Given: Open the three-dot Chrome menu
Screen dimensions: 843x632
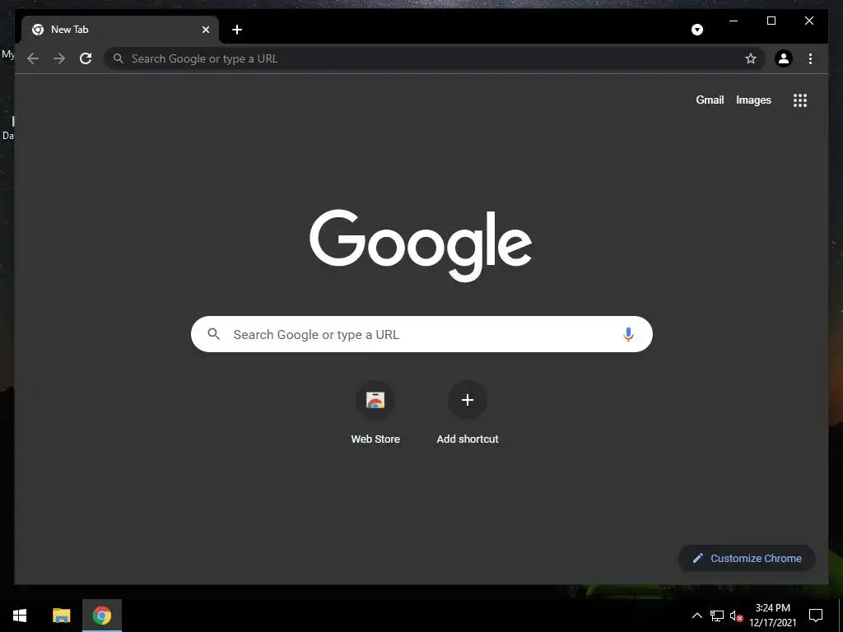Looking at the screenshot, I should (810, 58).
